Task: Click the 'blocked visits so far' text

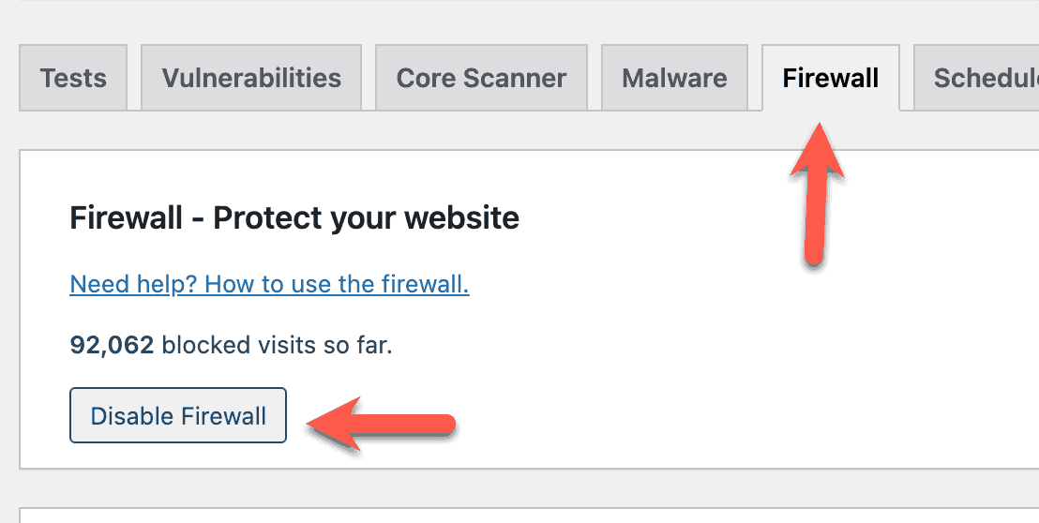Action: pyautogui.click(x=277, y=345)
